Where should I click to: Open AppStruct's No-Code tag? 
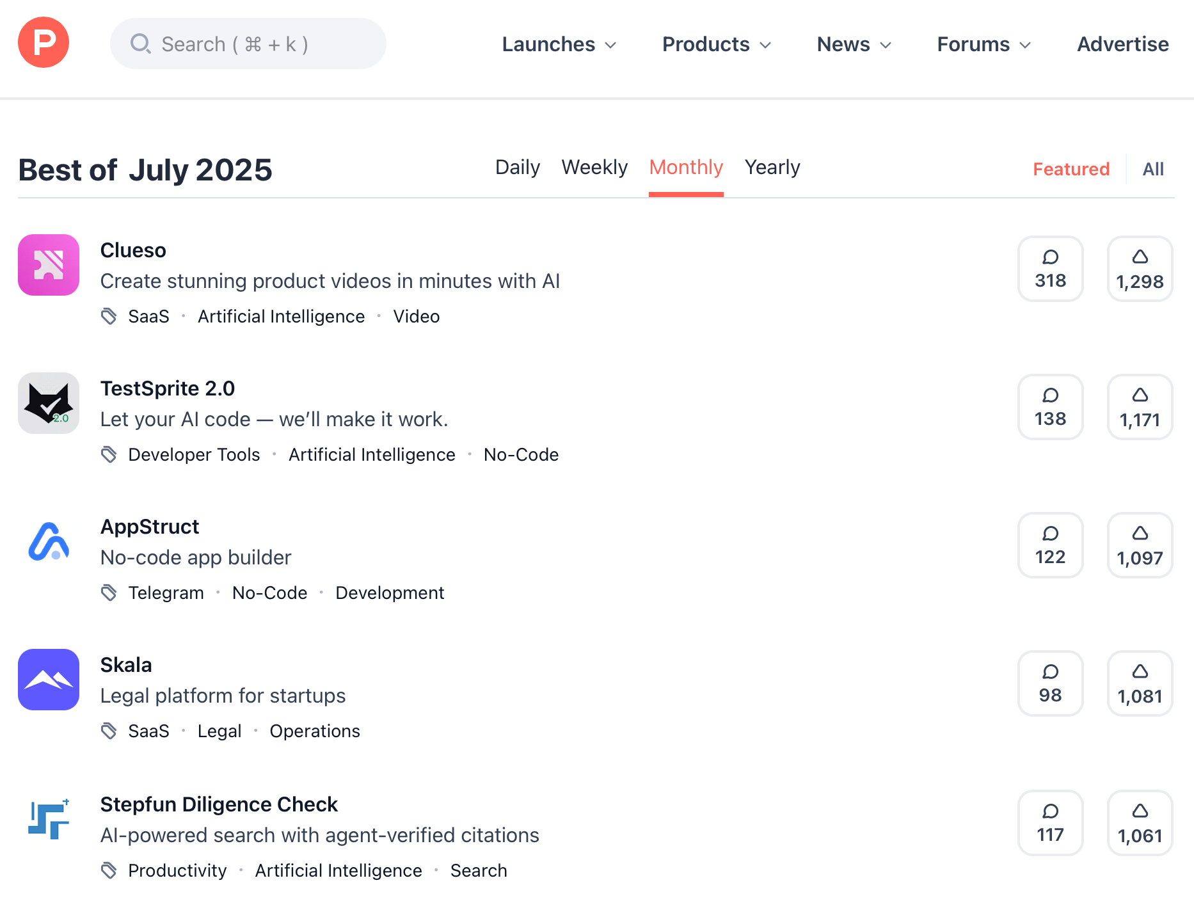(x=269, y=593)
